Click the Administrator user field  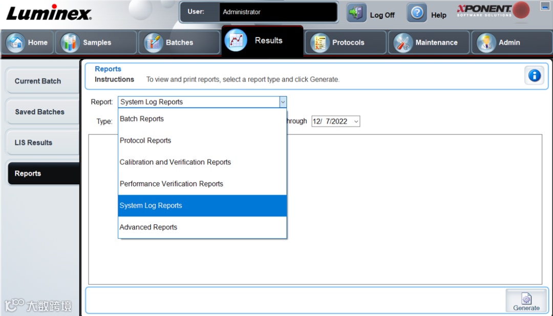[x=278, y=12]
